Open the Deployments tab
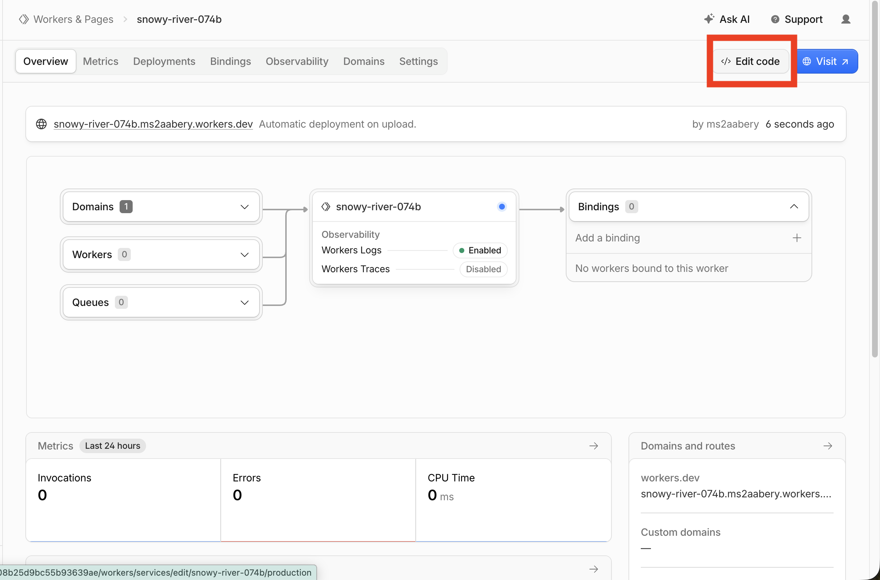This screenshot has width=880, height=580. 164,61
